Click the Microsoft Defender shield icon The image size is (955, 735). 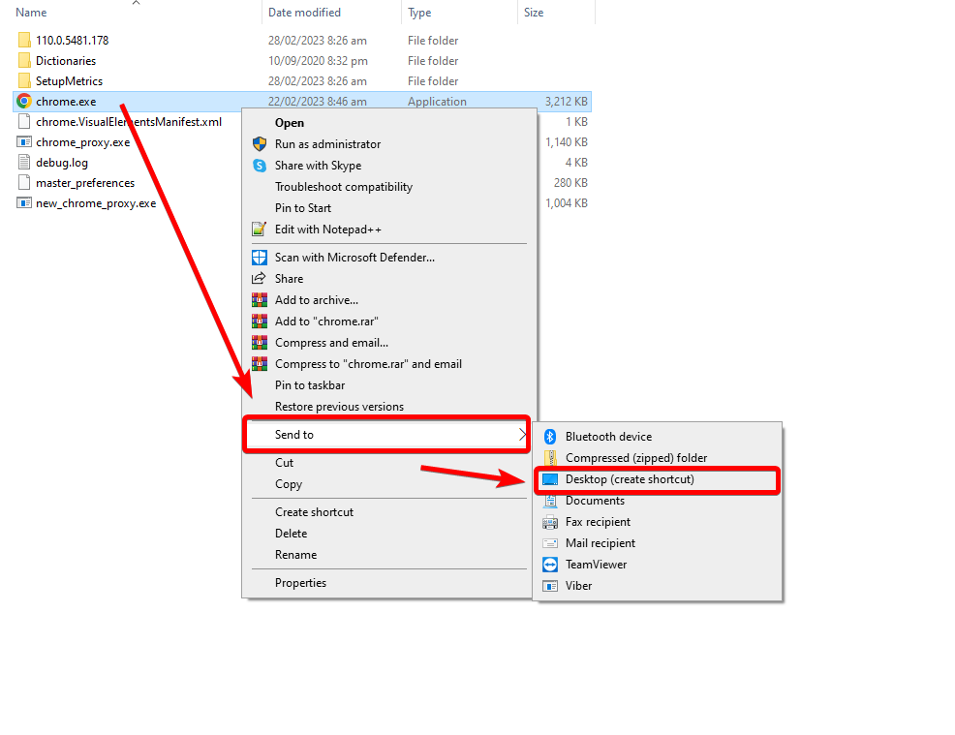258,257
